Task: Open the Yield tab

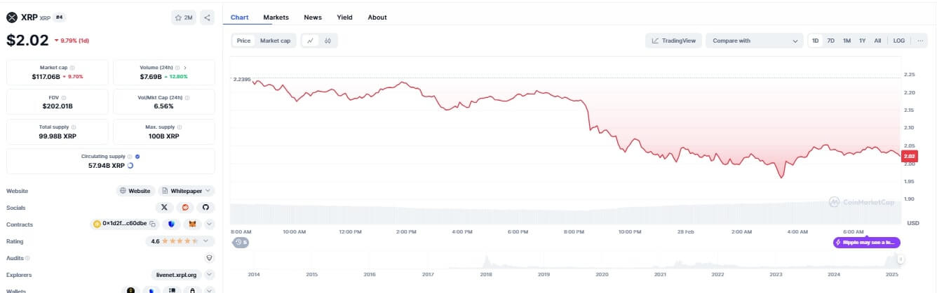Action: tap(344, 17)
